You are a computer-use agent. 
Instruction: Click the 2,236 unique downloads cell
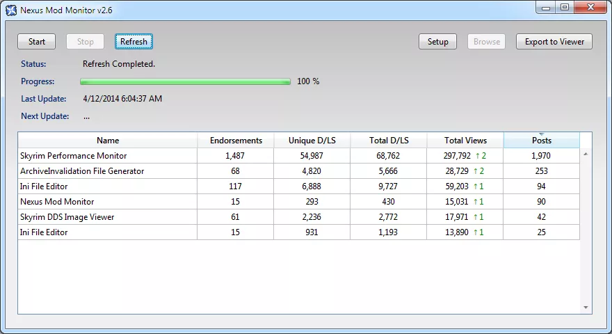[312, 217]
